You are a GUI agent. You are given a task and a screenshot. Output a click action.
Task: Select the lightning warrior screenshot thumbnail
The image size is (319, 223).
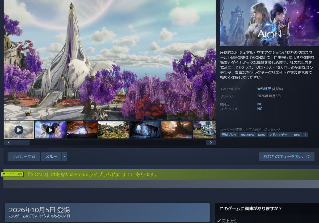[82, 130]
